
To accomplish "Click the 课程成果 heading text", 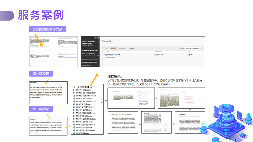I will pos(115,76).
